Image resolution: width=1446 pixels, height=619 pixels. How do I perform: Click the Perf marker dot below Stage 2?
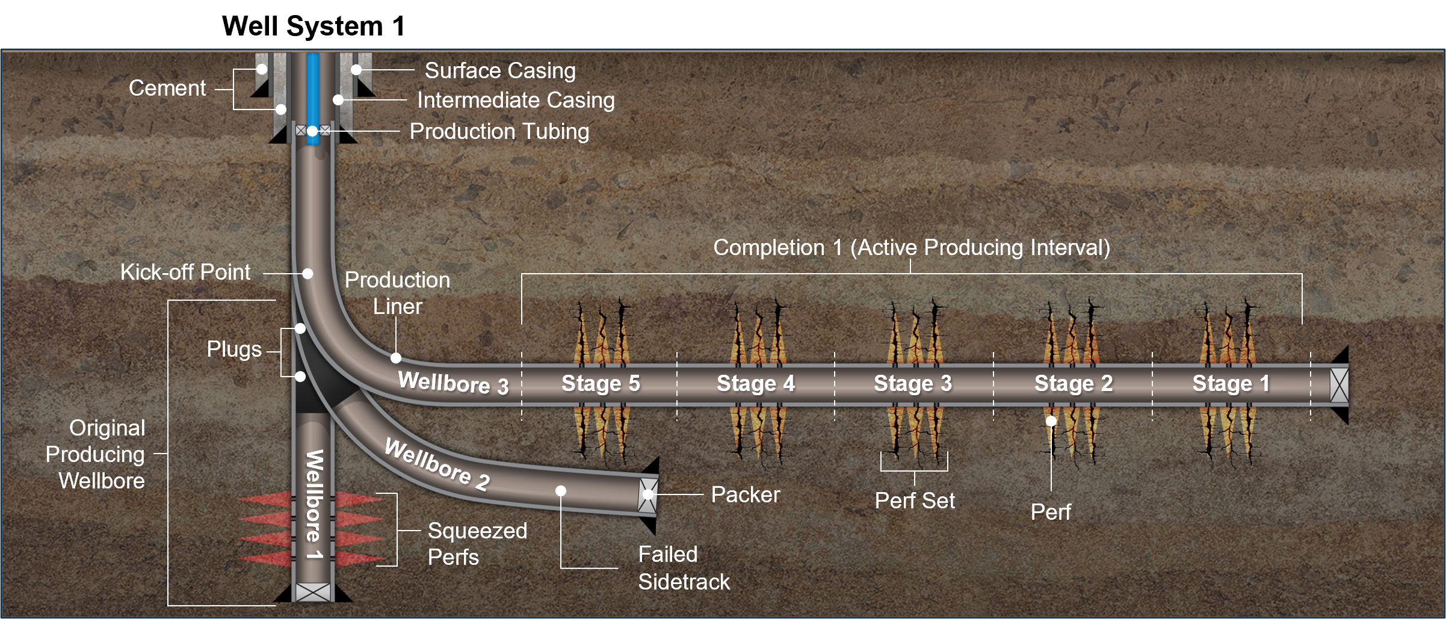click(1051, 421)
